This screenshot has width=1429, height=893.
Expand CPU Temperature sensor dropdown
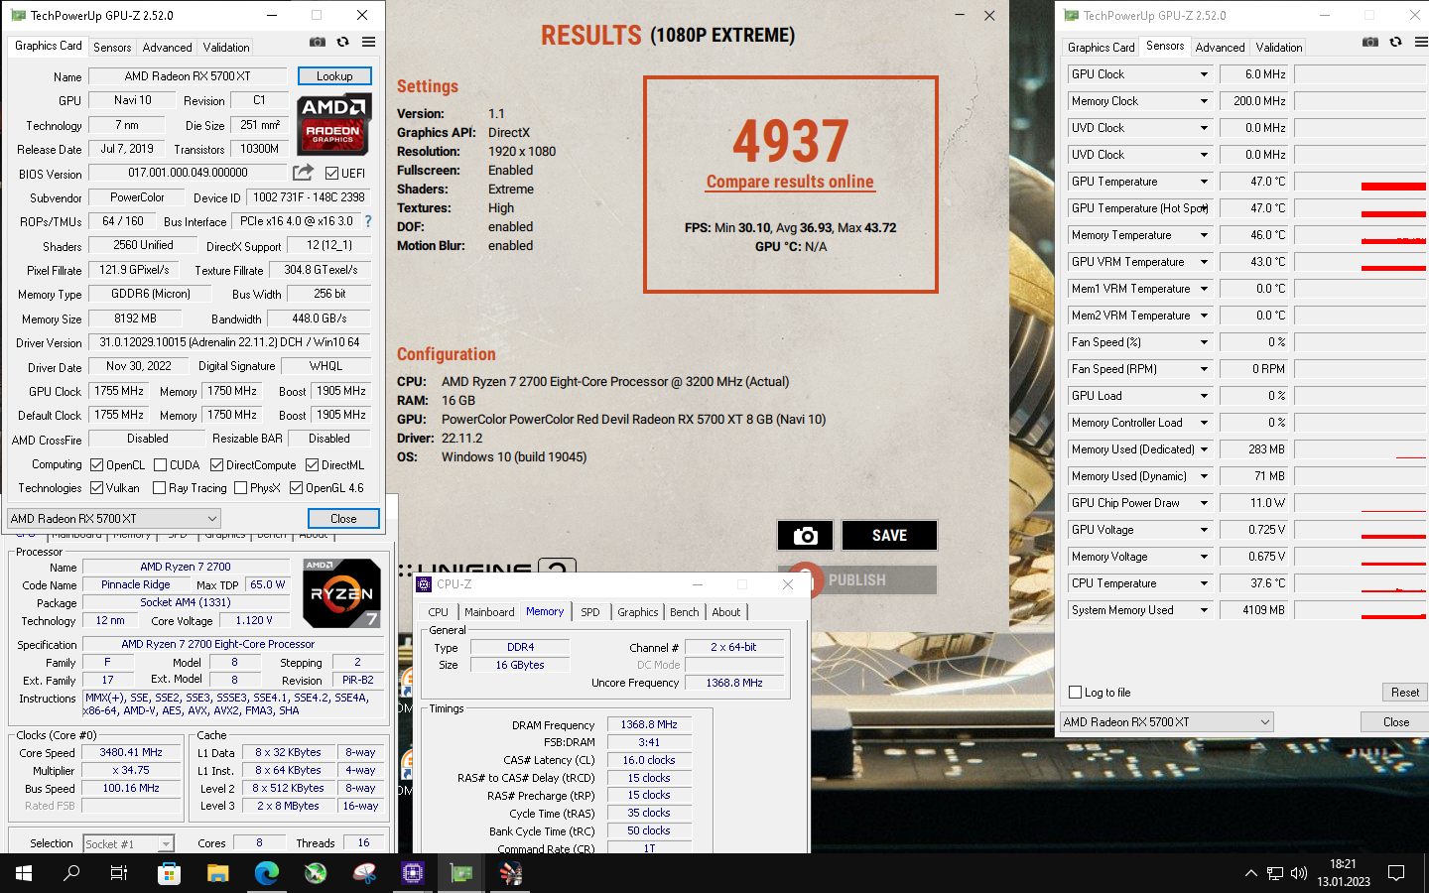pyautogui.click(x=1204, y=583)
